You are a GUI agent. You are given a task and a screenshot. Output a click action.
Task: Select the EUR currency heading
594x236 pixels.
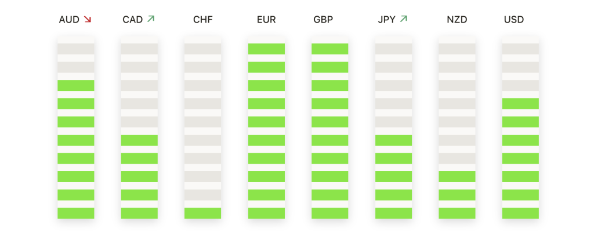coord(266,20)
